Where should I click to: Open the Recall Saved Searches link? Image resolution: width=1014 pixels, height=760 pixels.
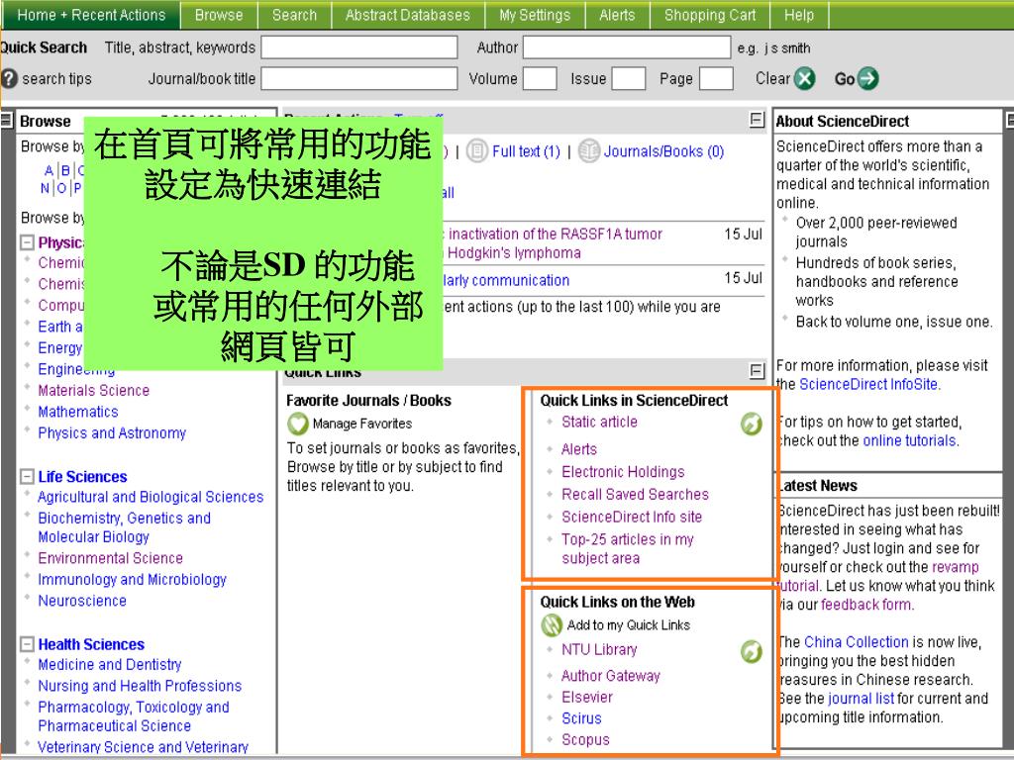point(635,495)
